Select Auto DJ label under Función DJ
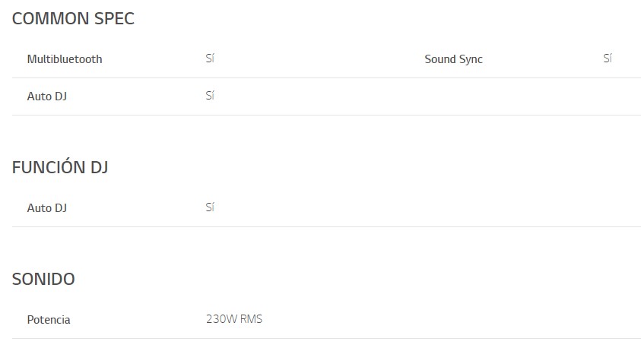 [x=47, y=208]
